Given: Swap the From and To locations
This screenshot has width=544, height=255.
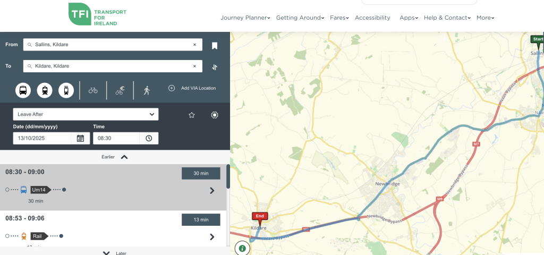Looking at the screenshot, I should click(x=215, y=67).
